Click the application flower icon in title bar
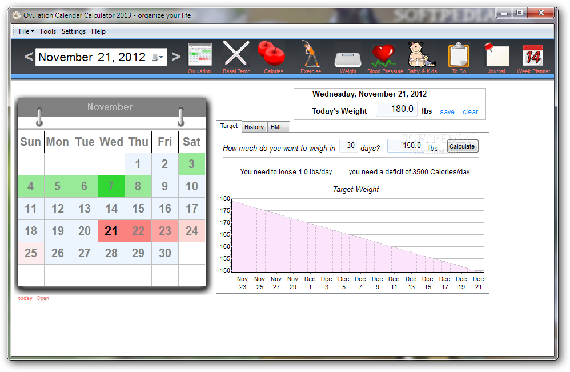Screen dimensions: 570x372 click(16, 15)
